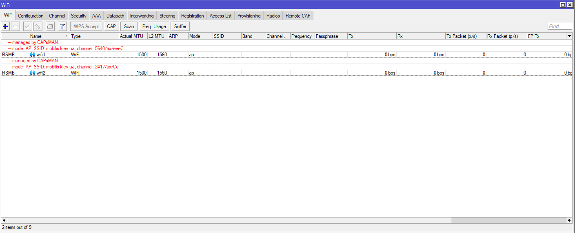
Task: Go to the Remote CAP tab
Action: (x=298, y=16)
